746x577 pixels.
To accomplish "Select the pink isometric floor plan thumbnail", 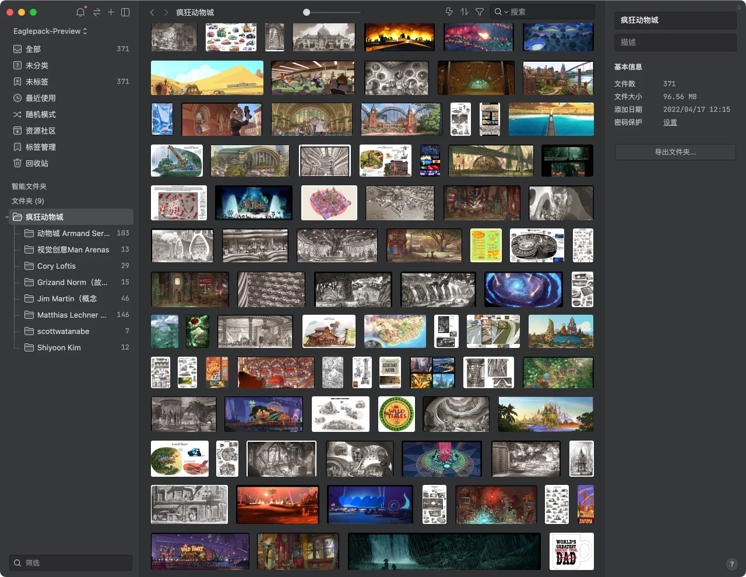I will click(x=329, y=203).
